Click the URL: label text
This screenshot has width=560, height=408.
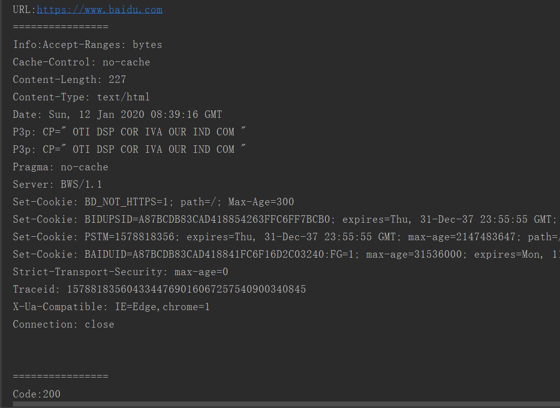pos(24,9)
